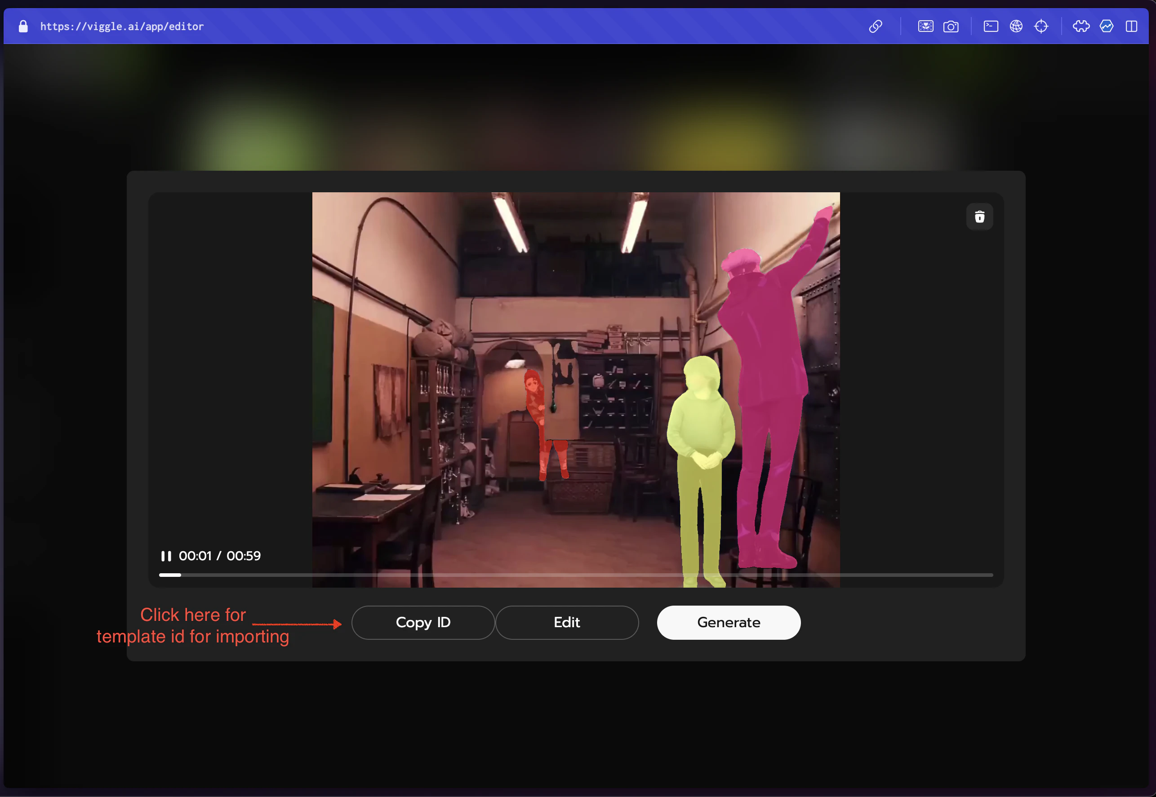
Task: Copy the template ID
Action: click(422, 622)
